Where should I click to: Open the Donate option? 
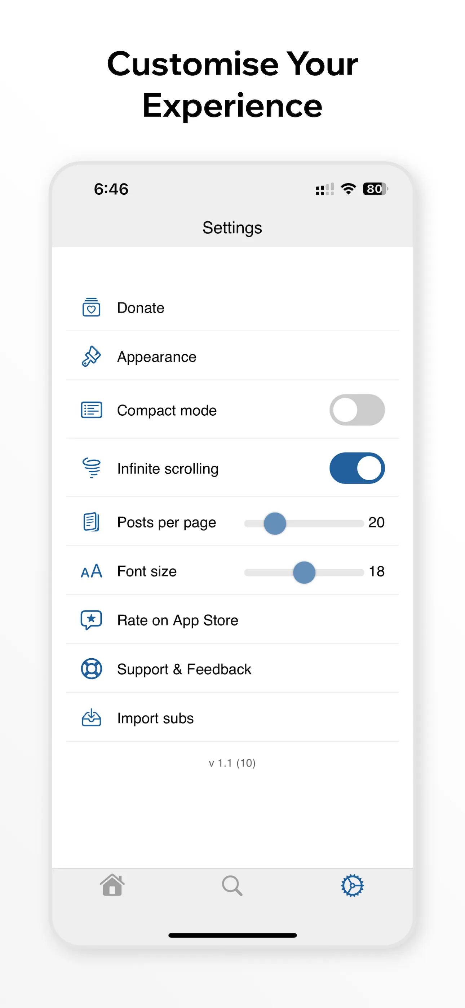tap(232, 307)
